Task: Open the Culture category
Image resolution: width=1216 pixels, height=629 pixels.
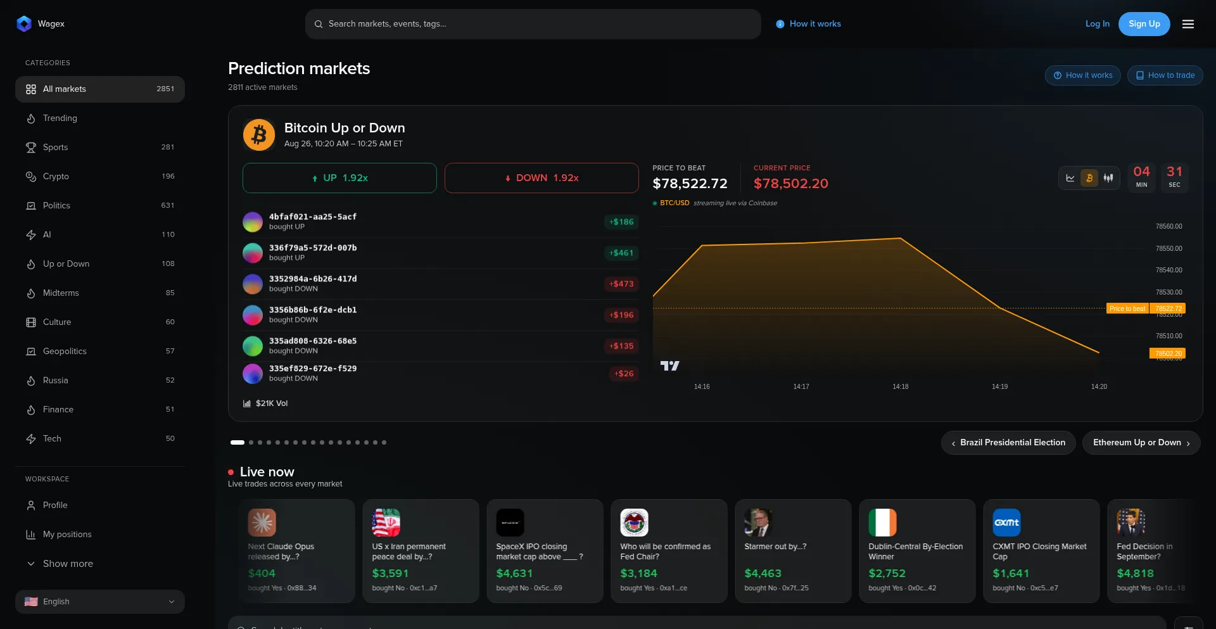Action: (100, 322)
